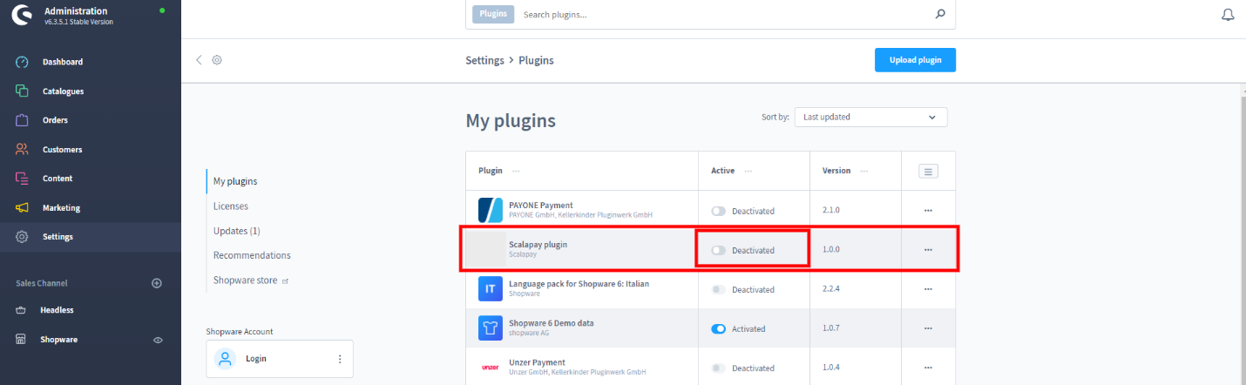The image size is (1246, 385).
Task: Open the grid column settings list icon
Action: tap(928, 172)
